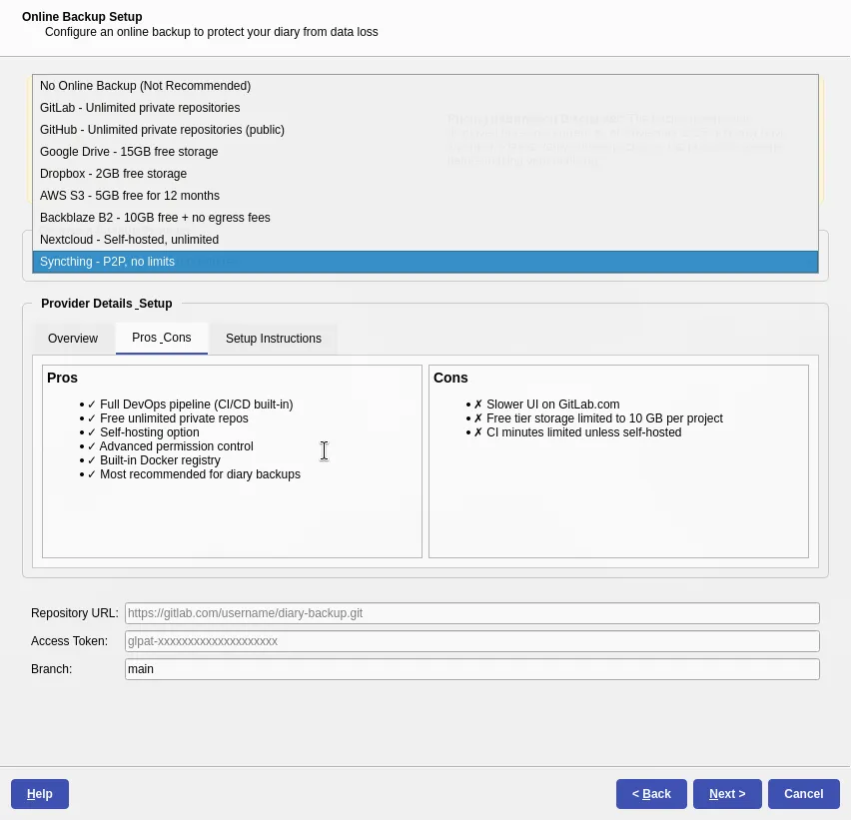
Task: Pick the Backblaze B2 provider entry
Action: tap(155, 218)
